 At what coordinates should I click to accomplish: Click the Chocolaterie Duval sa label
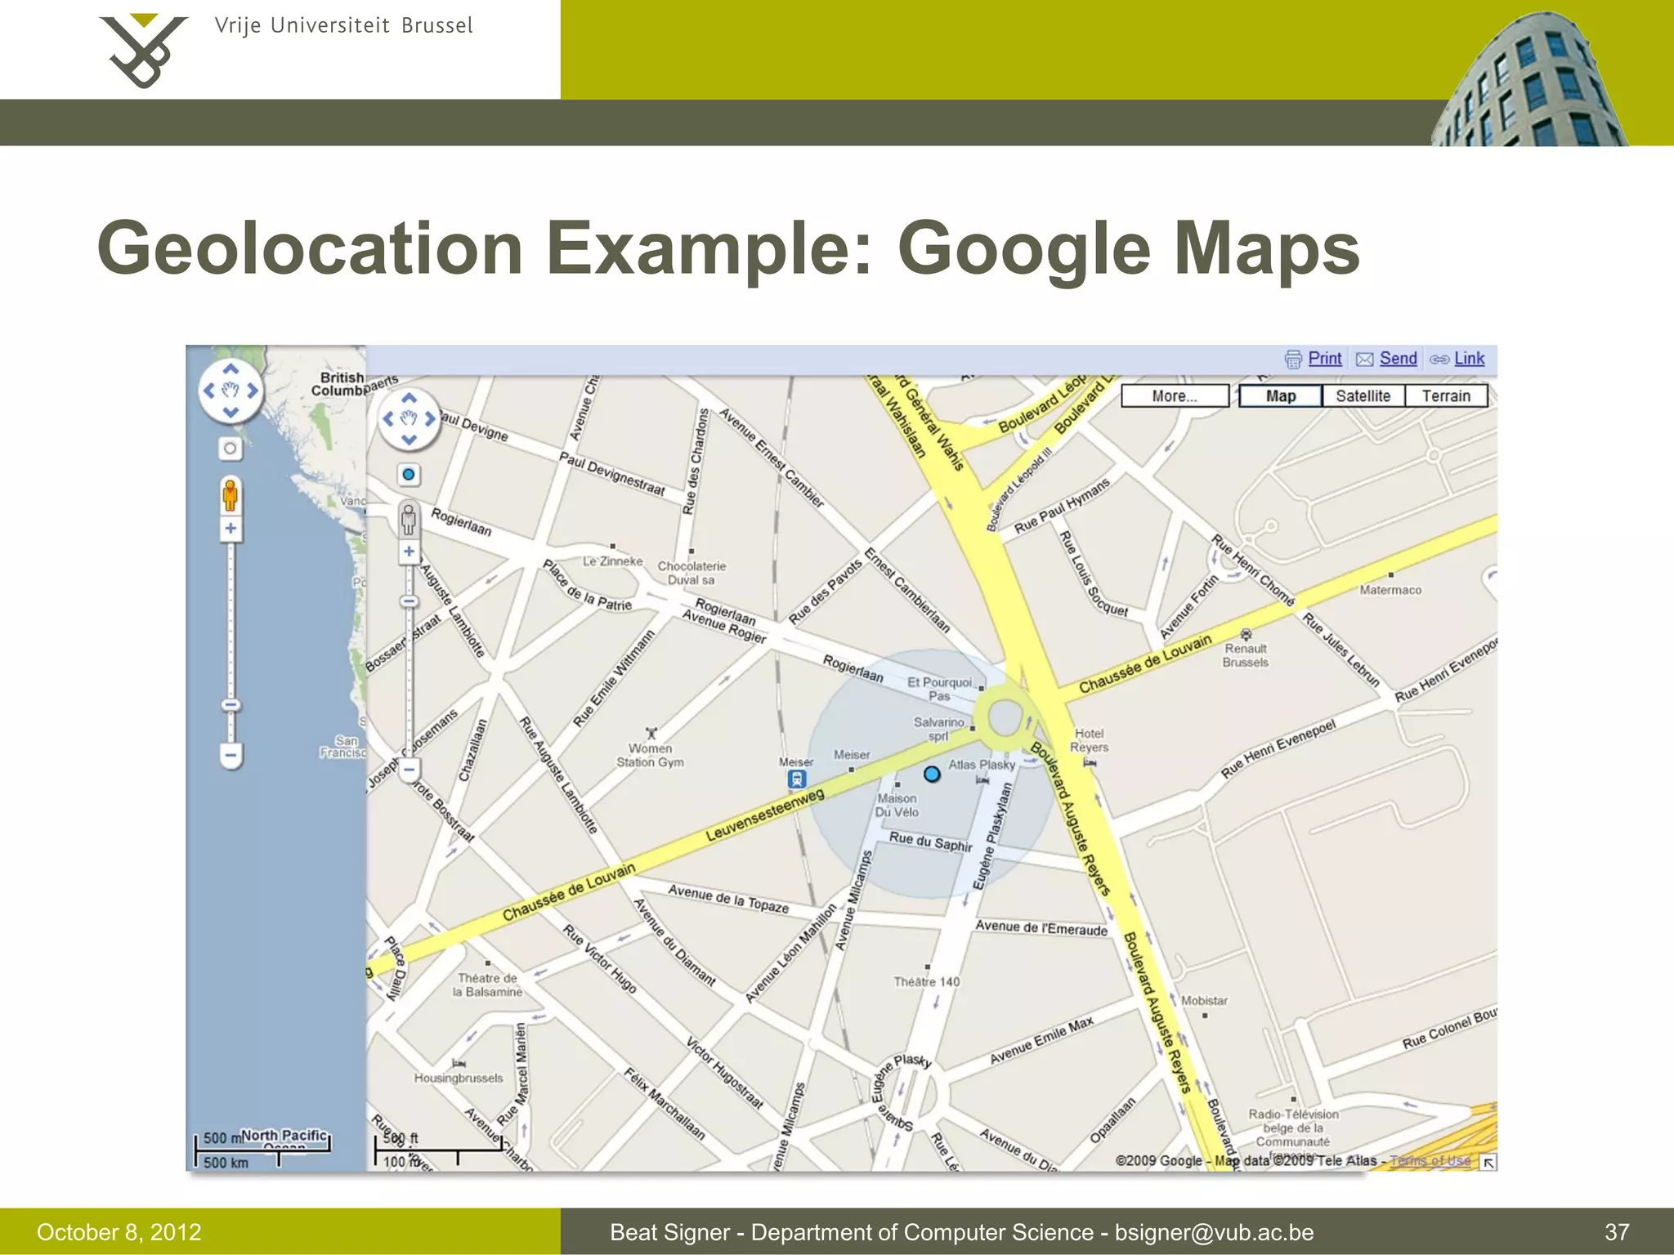point(692,573)
